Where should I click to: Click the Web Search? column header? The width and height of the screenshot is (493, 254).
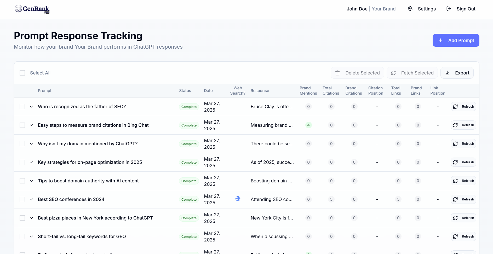[238, 91]
